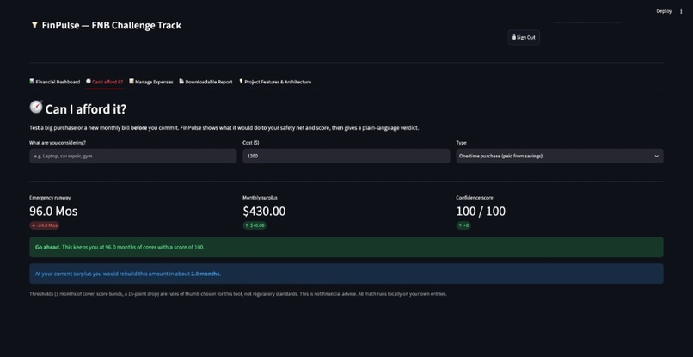Image resolution: width=693 pixels, height=357 pixels.
Task: Click the Cost ($) input field
Action: [346, 157]
